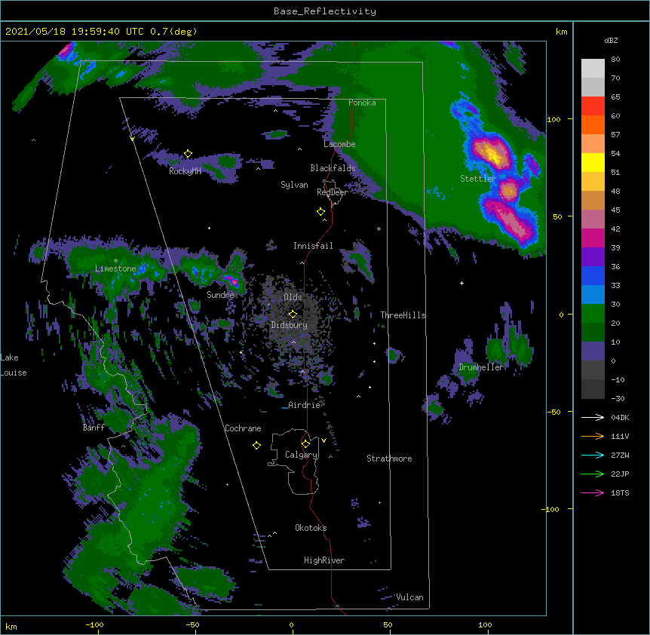Click the bright yellow 54–51 dBZ swatch
The width and height of the screenshot is (650, 635).
[x=593, y=162]
